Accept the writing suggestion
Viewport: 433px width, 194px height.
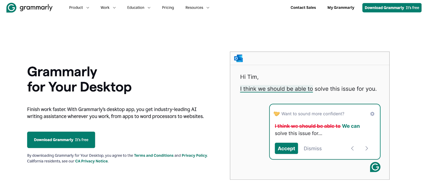286,148
